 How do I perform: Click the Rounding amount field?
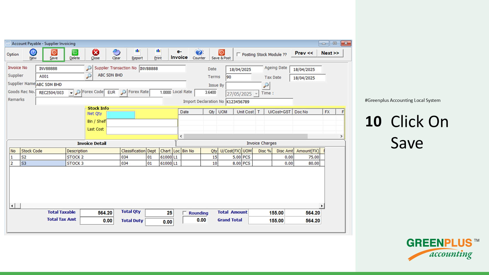click(195, 220)
